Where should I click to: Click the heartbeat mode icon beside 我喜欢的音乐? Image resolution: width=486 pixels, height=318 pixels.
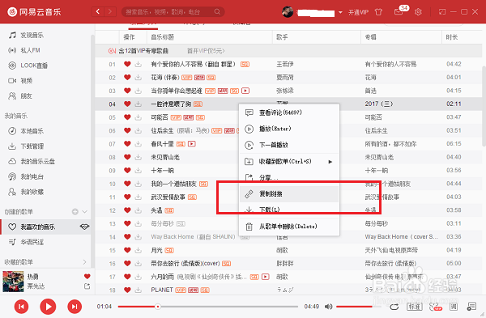[84, 227]
